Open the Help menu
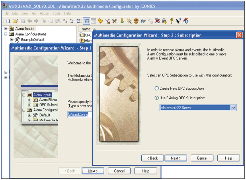The image size is (246, 180). (x=67, y=14)
